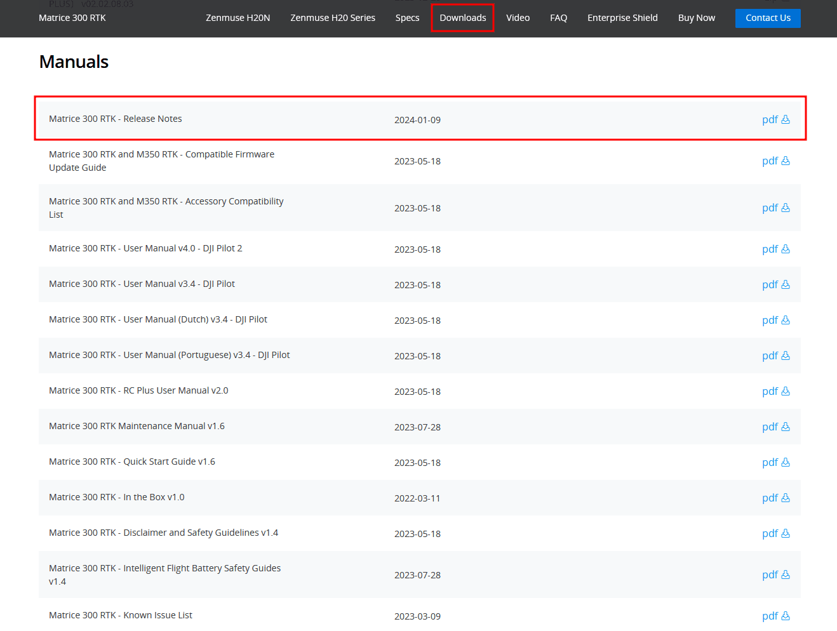Download the Known Issue List pdf
Image resolution: width=837 pixels, height=631 pixels.
[775, 616]
